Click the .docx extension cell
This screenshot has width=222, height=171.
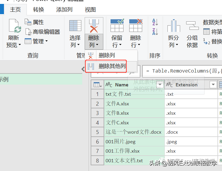[191, 132]
